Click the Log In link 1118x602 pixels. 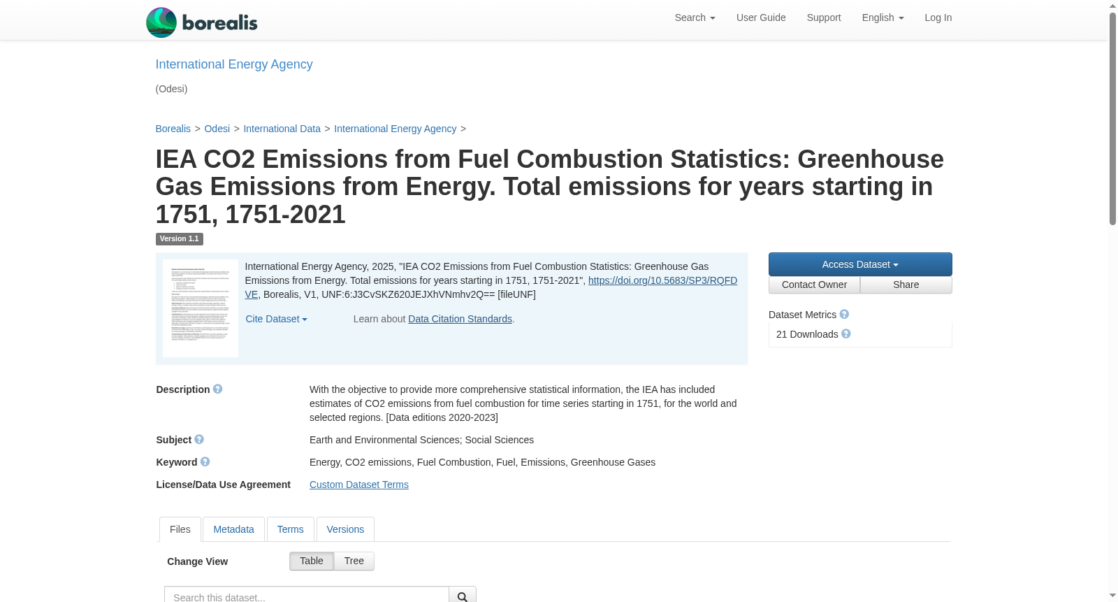(938, 17)
